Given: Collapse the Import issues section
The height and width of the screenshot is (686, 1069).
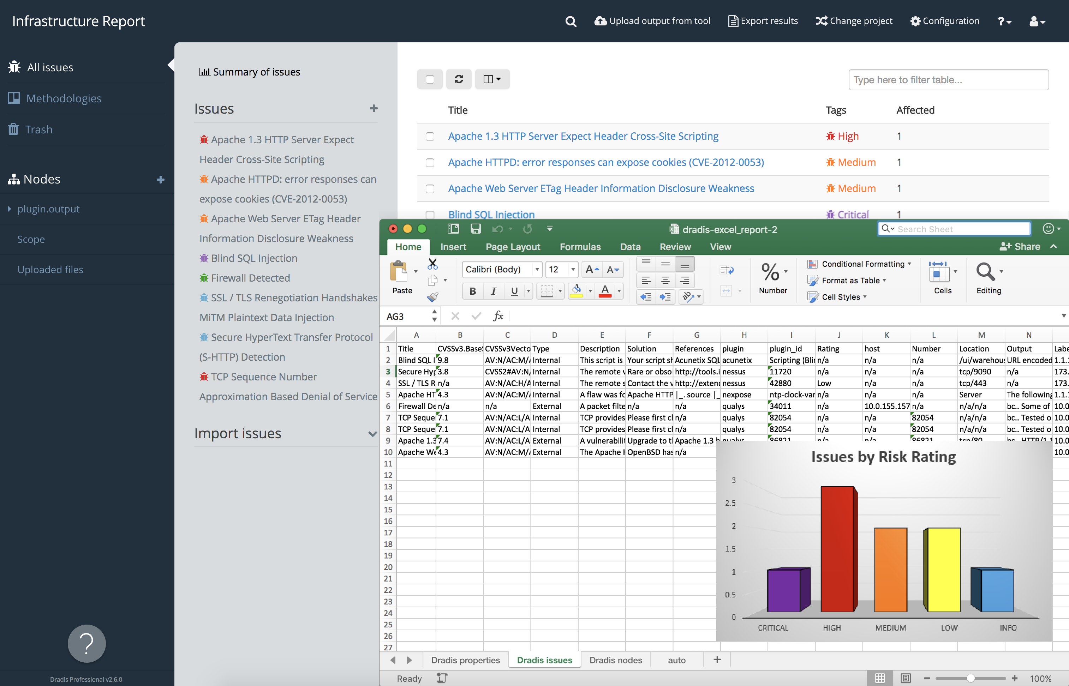Looking at the screenshot, I should (372, 433).
